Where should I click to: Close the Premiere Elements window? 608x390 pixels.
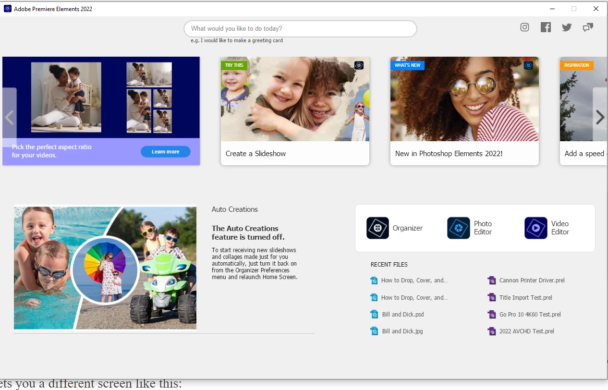pos(596,9)
